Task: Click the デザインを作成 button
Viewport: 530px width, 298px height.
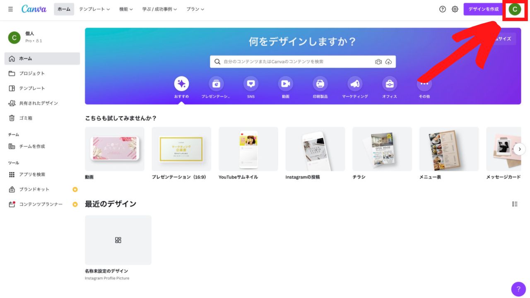Action: pyautogui.click(x=484, y=9)
